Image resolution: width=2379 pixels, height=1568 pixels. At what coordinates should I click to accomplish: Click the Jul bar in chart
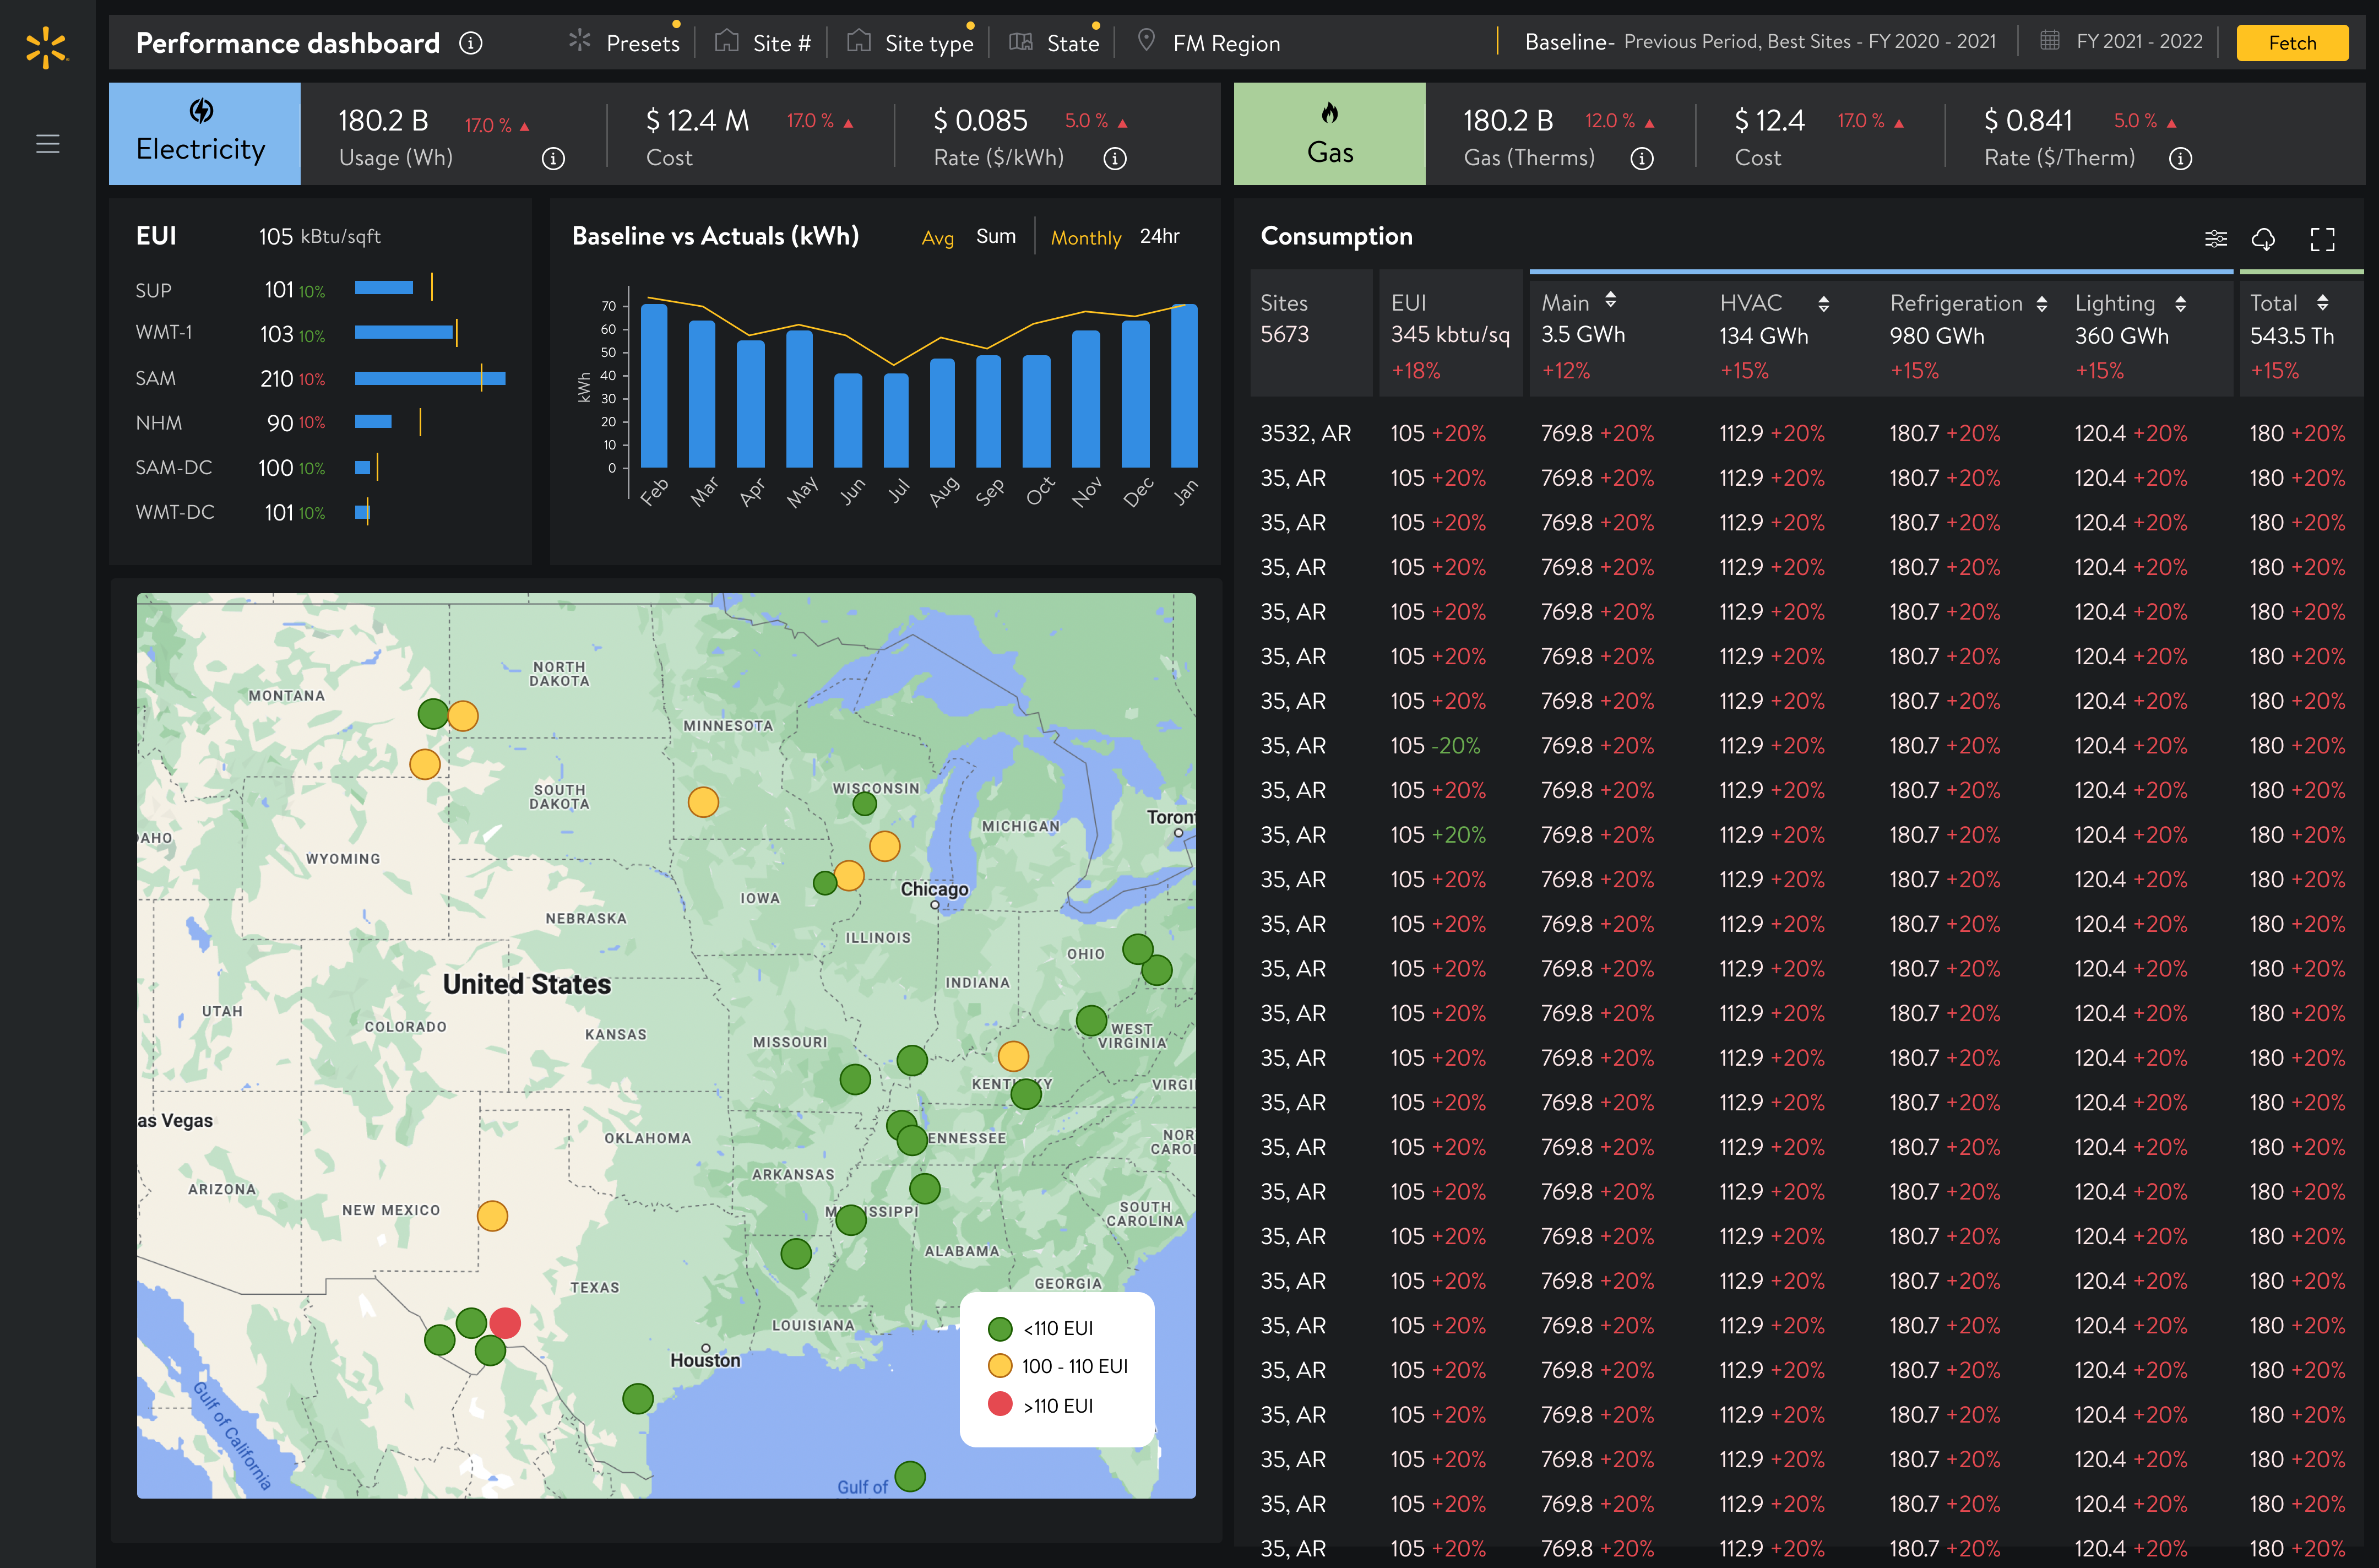tap(897, 420)
